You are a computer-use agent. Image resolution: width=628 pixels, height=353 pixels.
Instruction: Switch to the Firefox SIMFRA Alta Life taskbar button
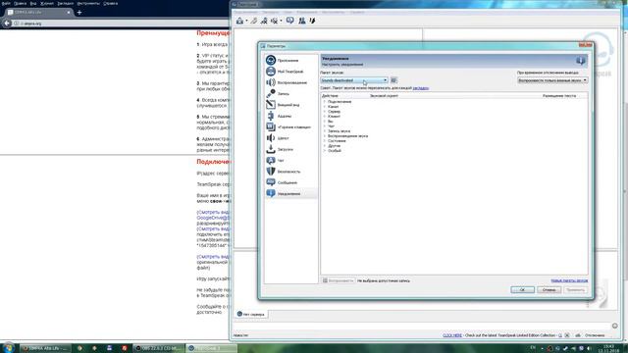45,348
